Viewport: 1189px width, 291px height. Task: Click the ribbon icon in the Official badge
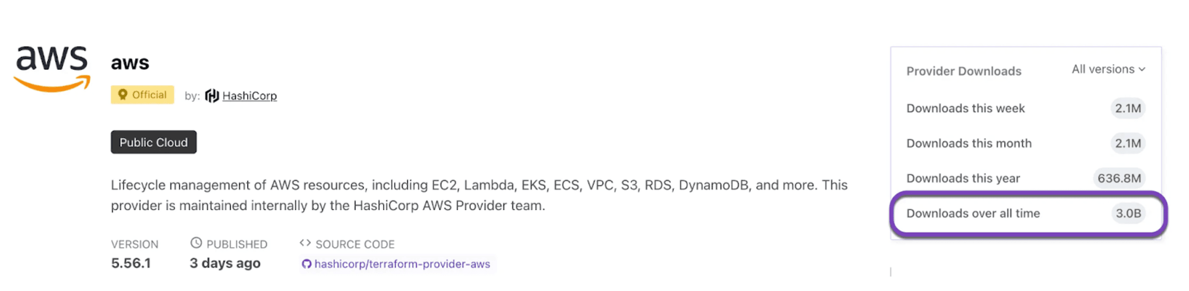point(122,95)
